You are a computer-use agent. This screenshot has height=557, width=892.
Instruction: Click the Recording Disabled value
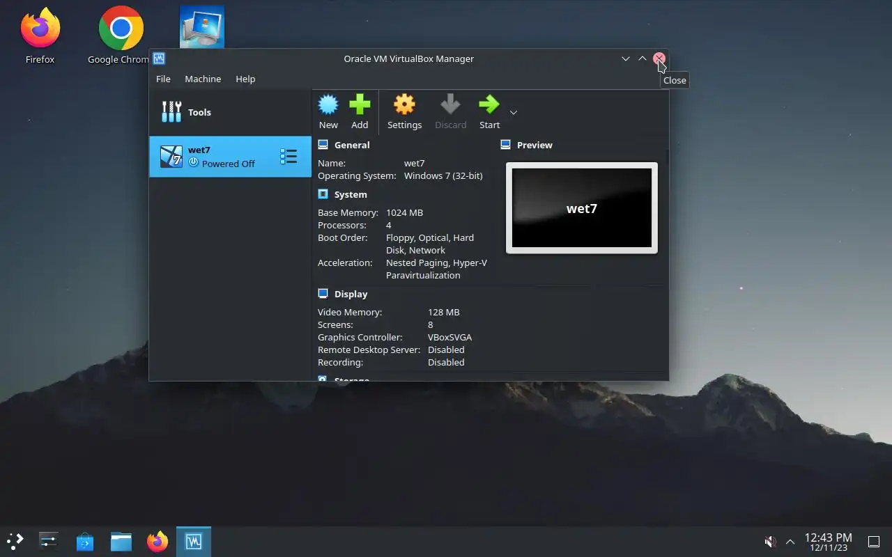[x=446, y=362]
